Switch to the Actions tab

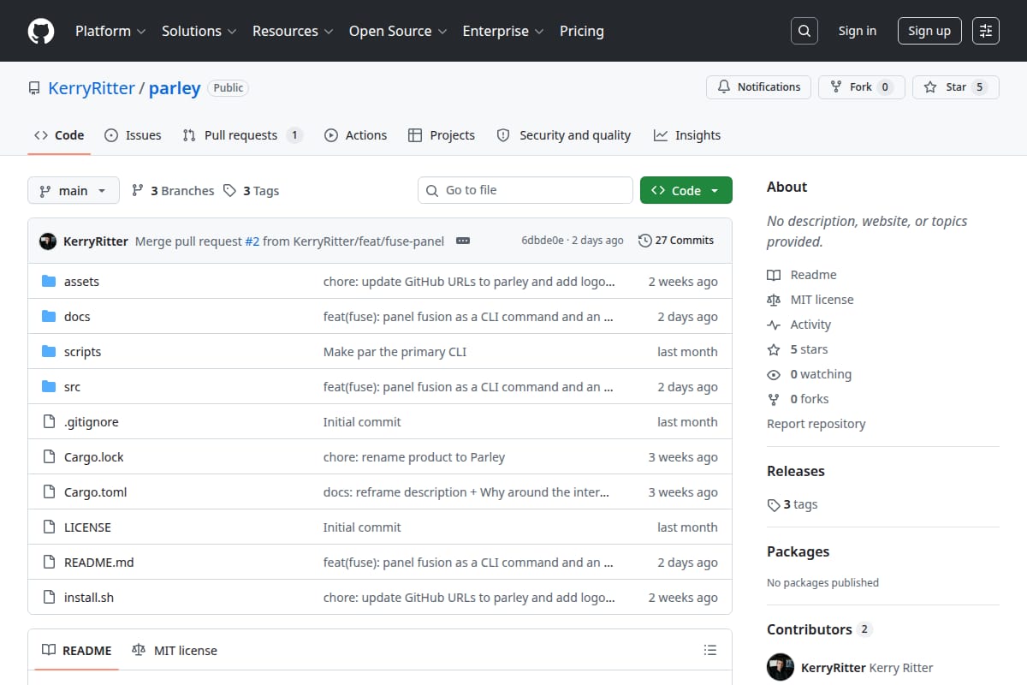coord(355,135)
